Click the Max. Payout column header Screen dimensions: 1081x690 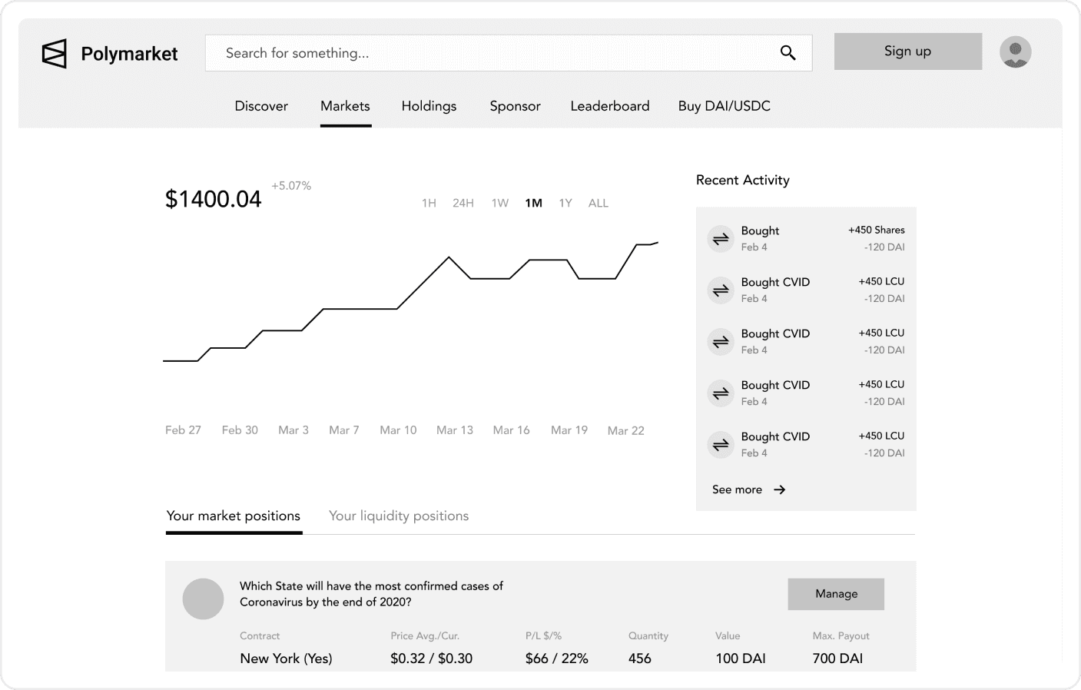coord(841,636)
